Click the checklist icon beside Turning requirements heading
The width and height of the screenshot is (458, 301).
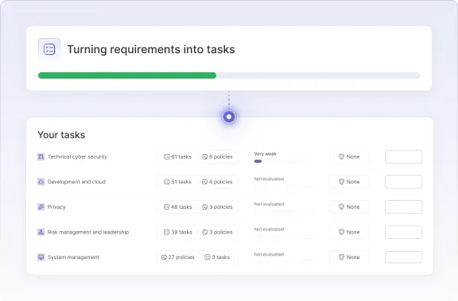(x=49, y=49)
